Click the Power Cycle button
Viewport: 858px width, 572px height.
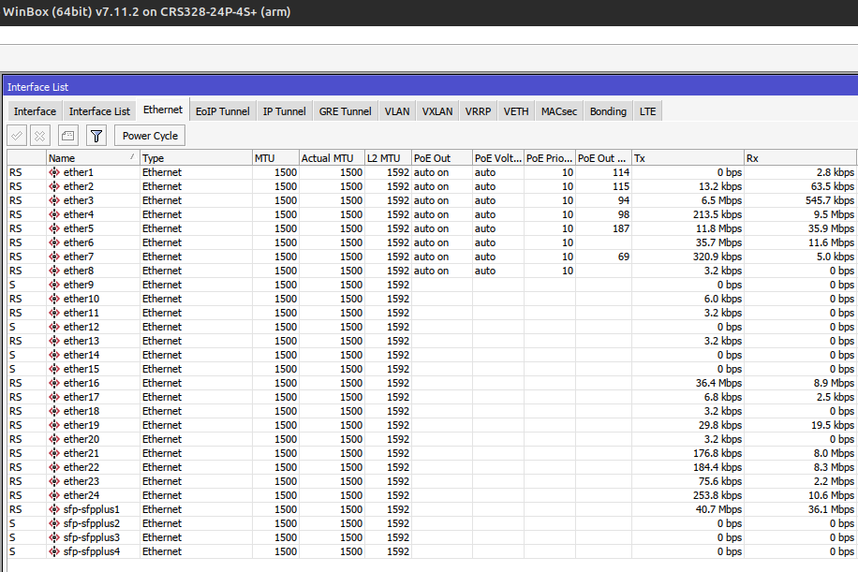pos(150,136)
